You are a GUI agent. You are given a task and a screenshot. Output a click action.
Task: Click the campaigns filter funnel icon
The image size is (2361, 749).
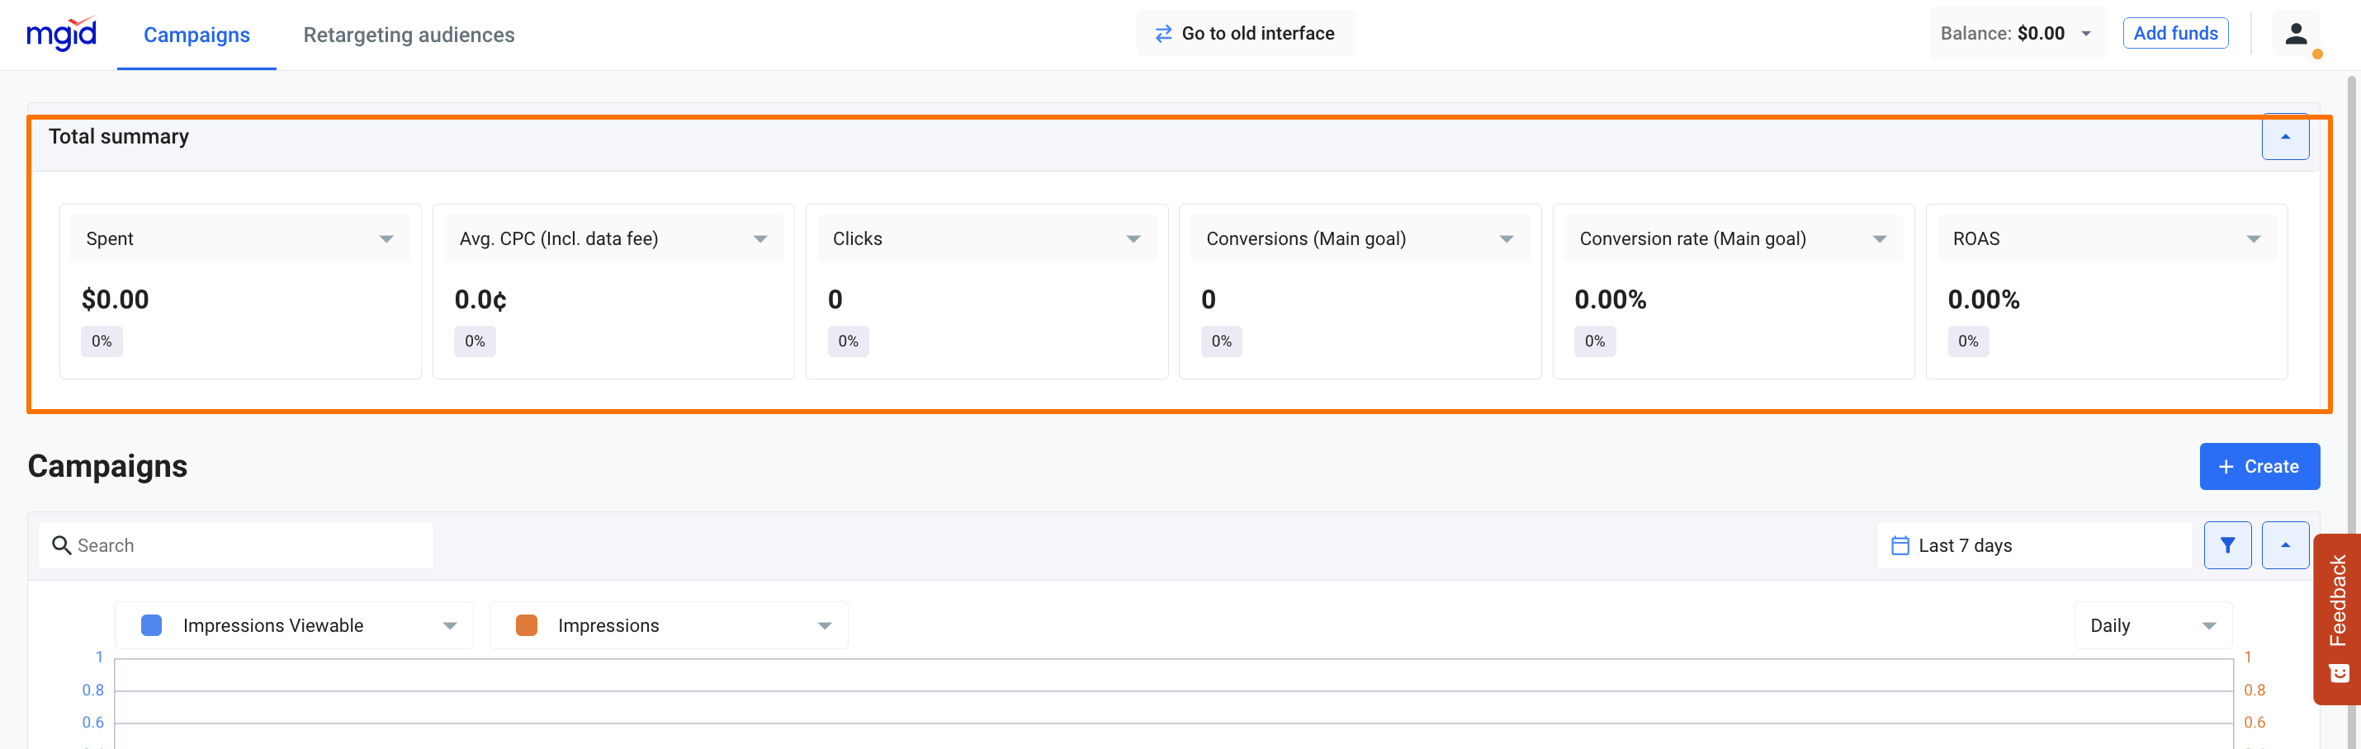click(2227, 546)
